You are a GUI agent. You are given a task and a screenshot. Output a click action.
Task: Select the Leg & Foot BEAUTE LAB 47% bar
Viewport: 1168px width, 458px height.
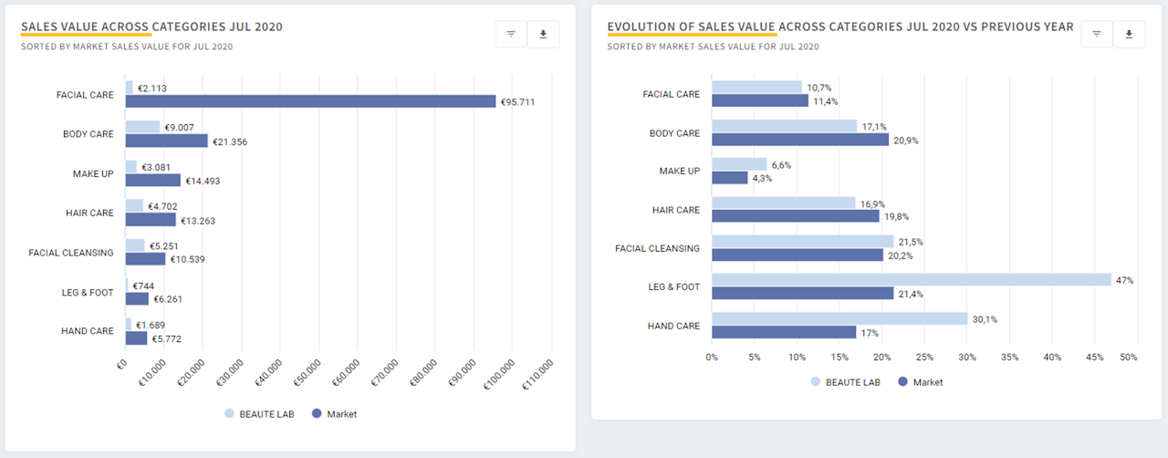(911, 280)
